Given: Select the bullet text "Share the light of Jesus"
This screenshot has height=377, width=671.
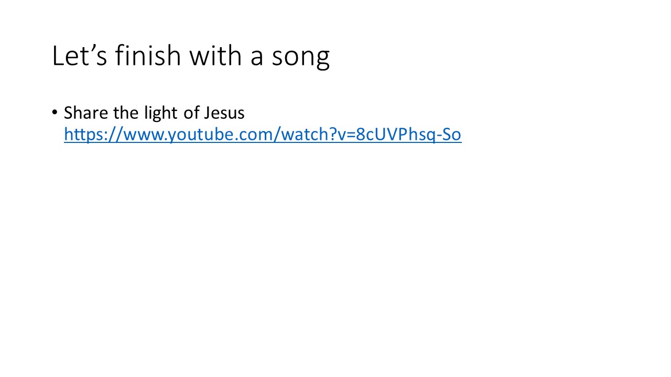Looking at the screenshot, I should (x=154, y=113).
